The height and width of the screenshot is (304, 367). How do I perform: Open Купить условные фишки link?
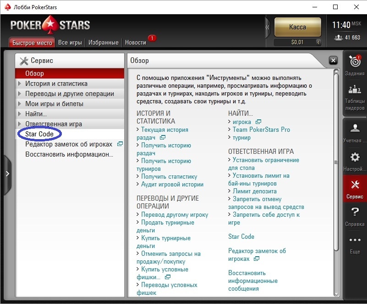point(162,273)
